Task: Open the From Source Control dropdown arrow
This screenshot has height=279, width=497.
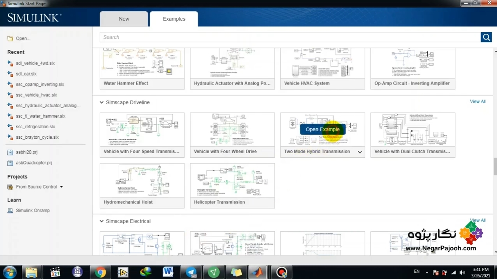Action: point(61,187)
